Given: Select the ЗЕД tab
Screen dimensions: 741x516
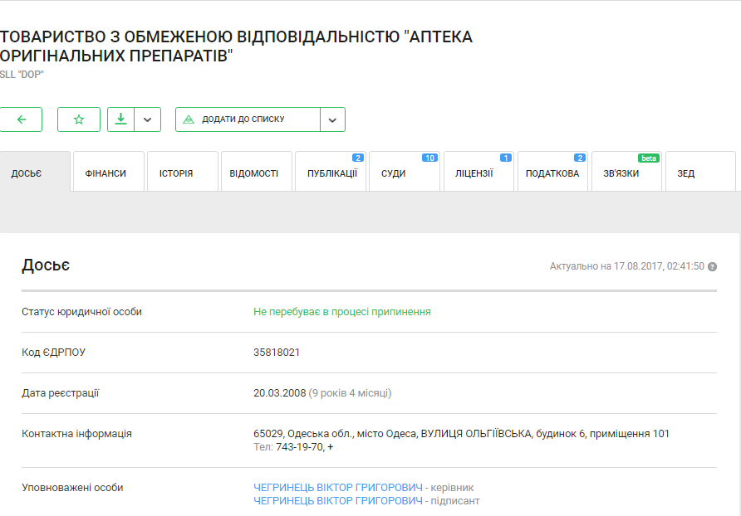Looking at the screenshot, I should coord(686,173).
